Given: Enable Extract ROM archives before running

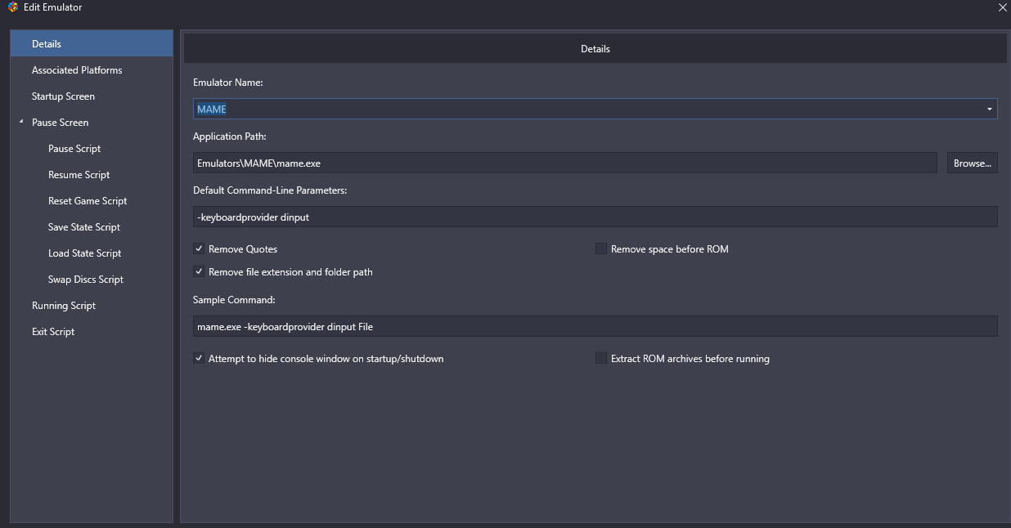Looking at the screenshot, I should (601, 358).
